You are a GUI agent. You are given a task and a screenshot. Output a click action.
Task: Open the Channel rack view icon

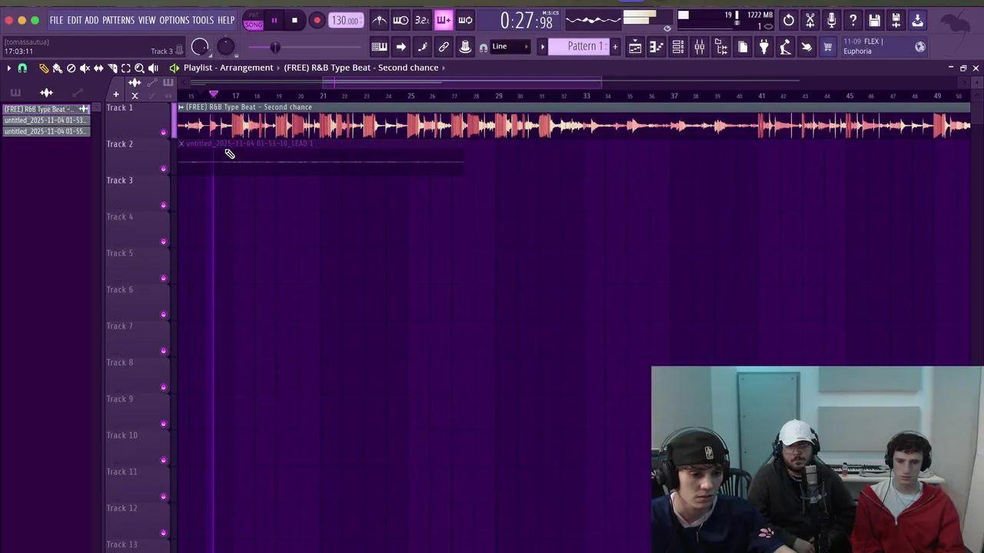(678, 48)
